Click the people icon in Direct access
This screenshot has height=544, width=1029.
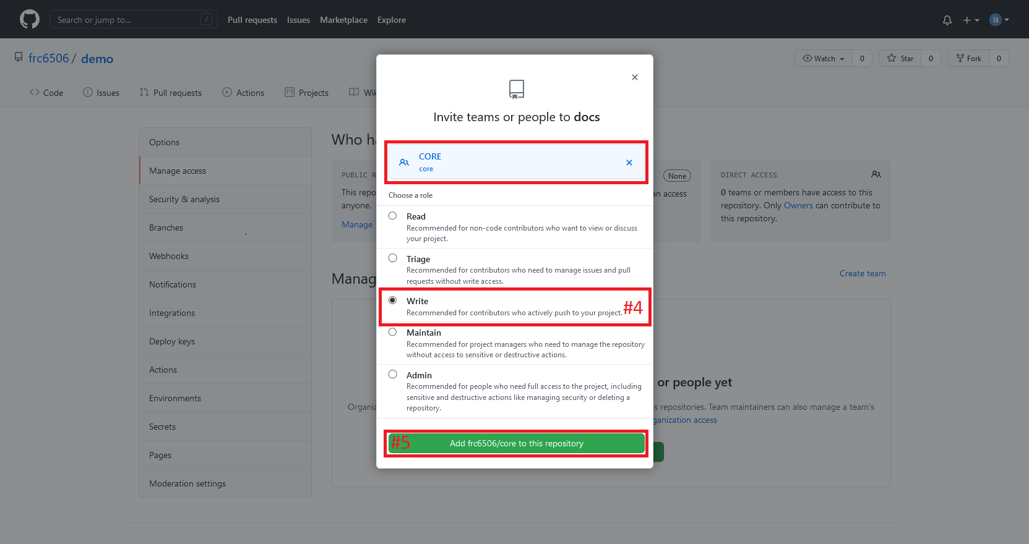[x=876, y=174]
